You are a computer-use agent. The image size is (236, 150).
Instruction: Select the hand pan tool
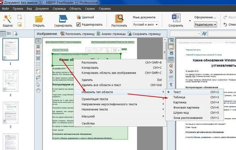tap(38, 90)
